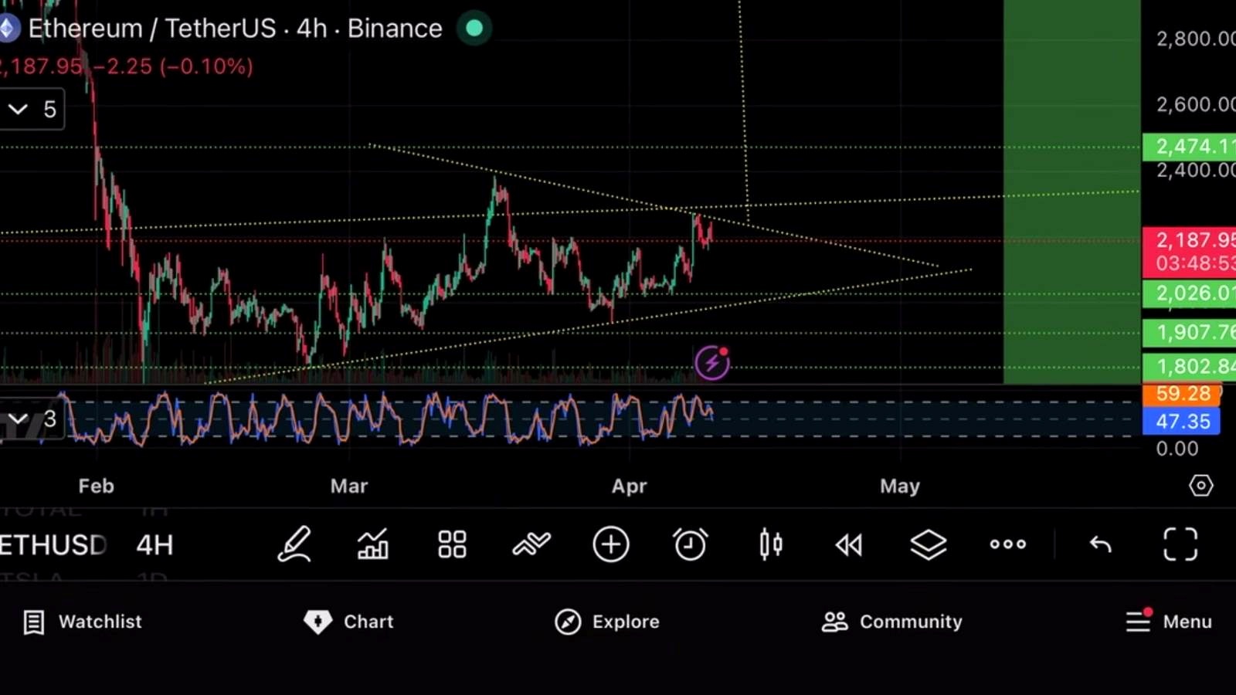
Task: Select the green projection rectangle on chart
Action: coord(1072,192)
